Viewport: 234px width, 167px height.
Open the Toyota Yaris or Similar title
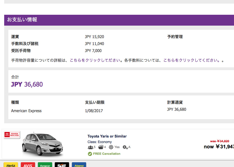click(x=107, y=136)
